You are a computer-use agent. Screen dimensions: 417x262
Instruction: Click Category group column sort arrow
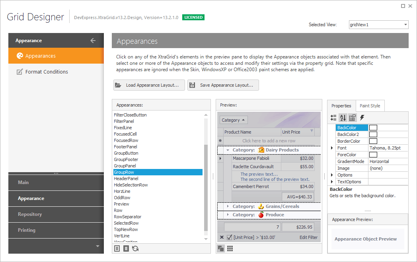[x=244, y=120]
